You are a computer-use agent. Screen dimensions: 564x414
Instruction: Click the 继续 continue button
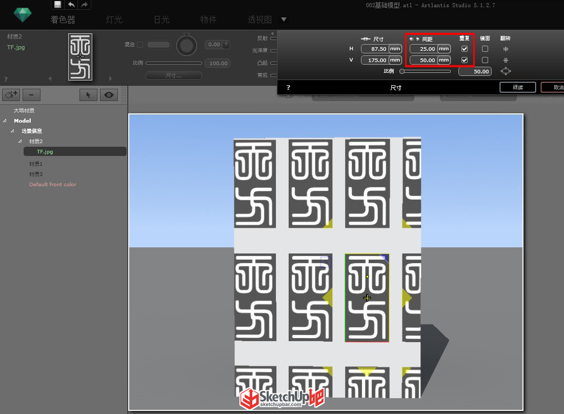tap(518, 88)
